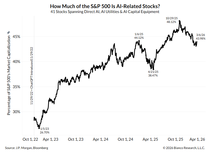Select the Apr 1, 24 x-axis label
The height and width of the screenshot is (156, 218).
[101, 140]
